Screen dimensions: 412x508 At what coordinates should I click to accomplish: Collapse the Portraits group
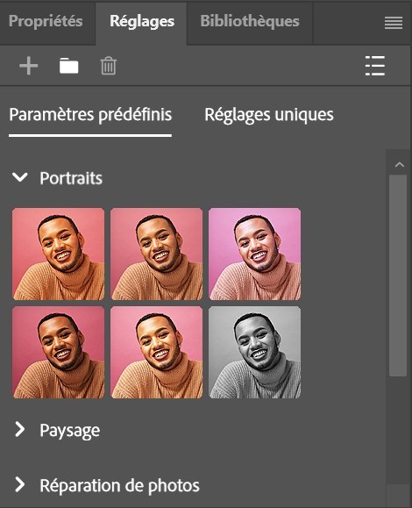(x=20, y=177)
